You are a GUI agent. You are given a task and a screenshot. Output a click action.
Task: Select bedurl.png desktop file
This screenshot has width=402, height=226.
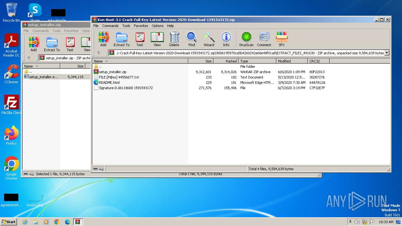[x=35, y=200]
